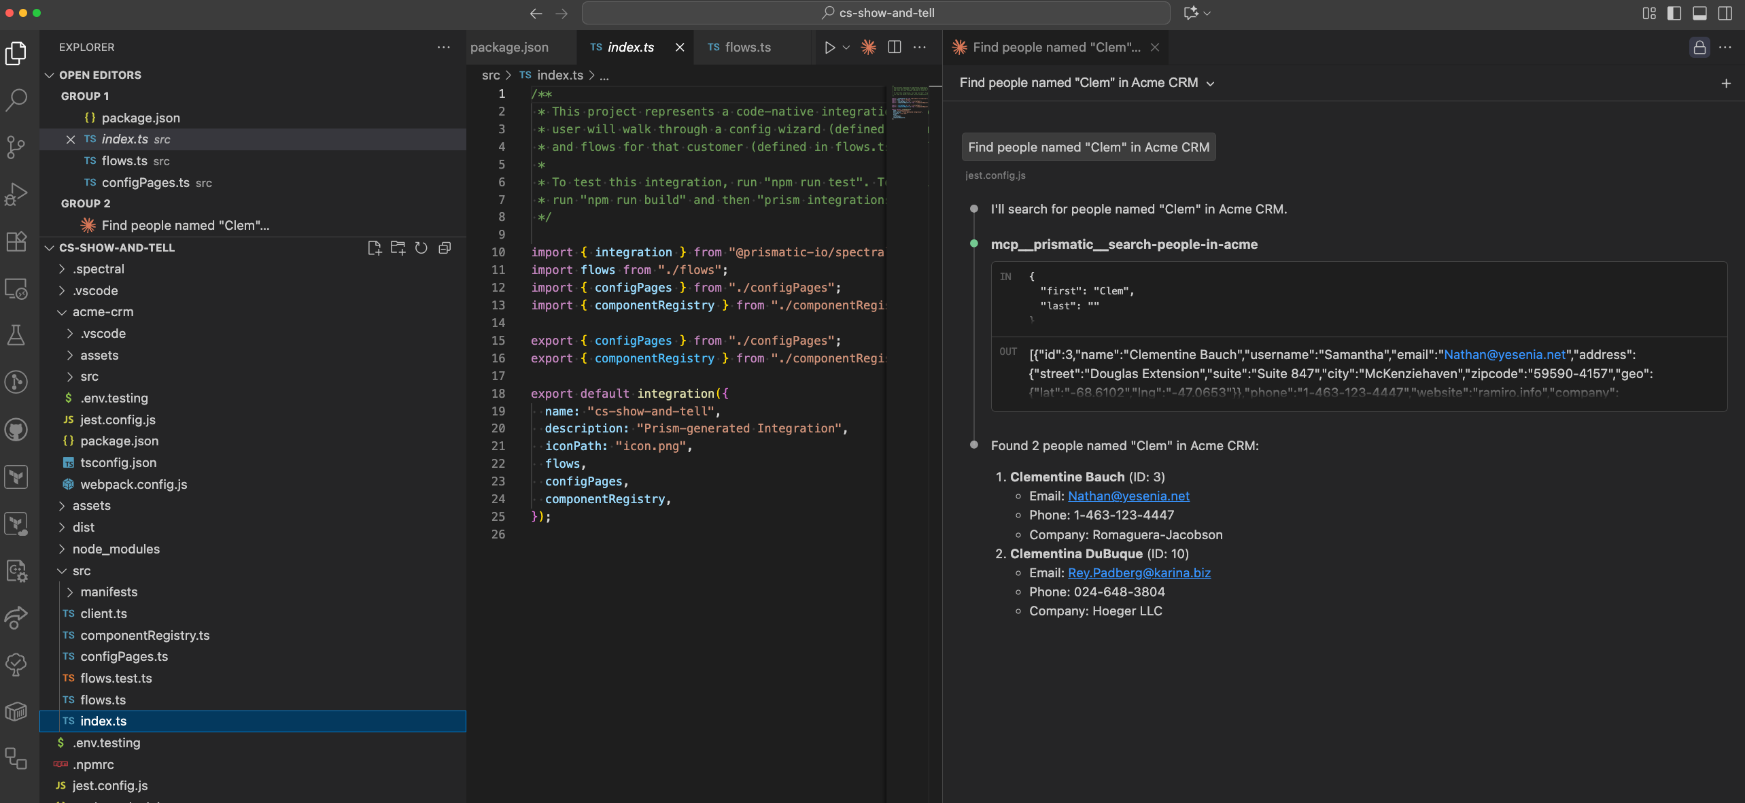Click the Rey.Padberg@karina.biz email link
1745x803 pixels.
1138,573
